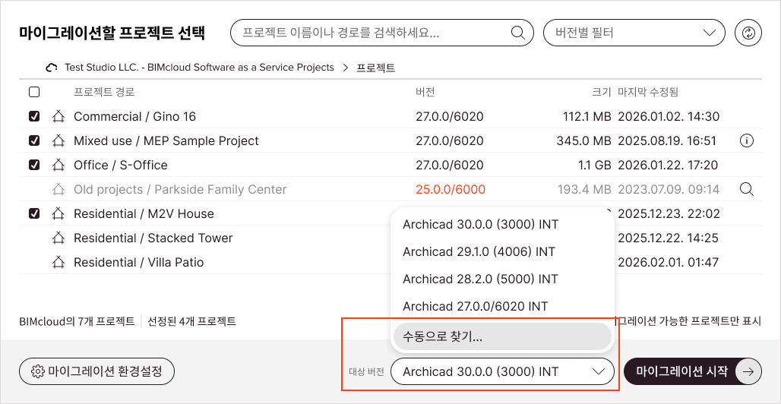Click the project icon beside Old projects / Parkside Family Center
The height and width of the screenshot is (404, 781).
58,189
